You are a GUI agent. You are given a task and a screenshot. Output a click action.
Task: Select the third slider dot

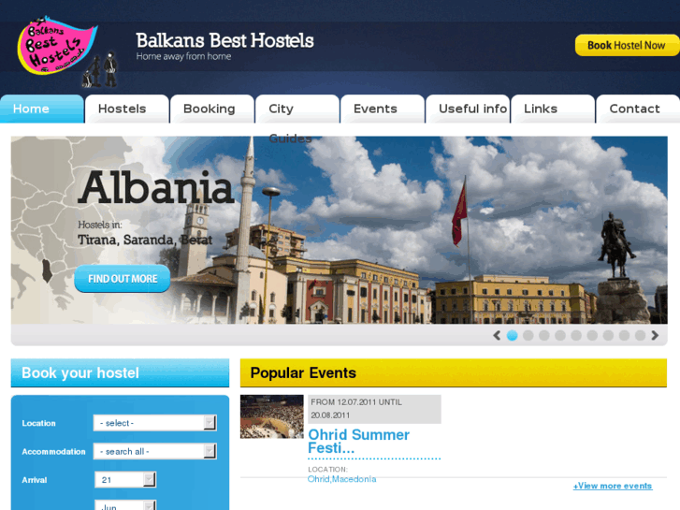(x=544, y=336)
